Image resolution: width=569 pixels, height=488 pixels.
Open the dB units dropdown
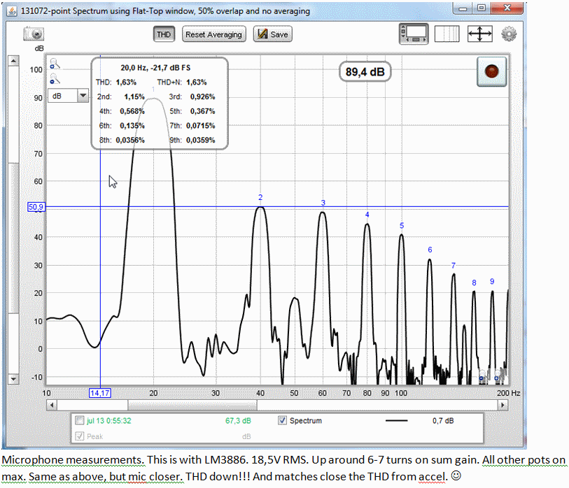[x=68, y=96]
